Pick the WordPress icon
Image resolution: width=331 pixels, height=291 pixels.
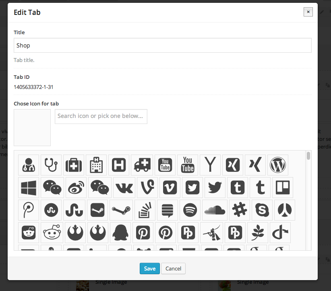(x=277, y=165)
